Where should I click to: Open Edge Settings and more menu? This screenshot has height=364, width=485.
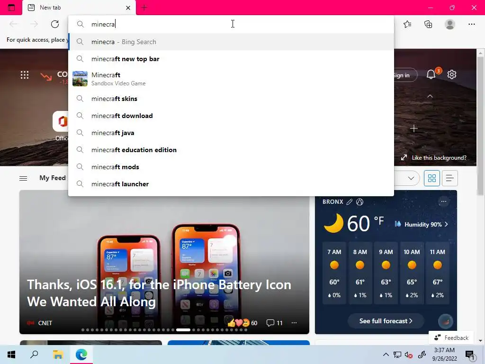(x=471, y=24)
